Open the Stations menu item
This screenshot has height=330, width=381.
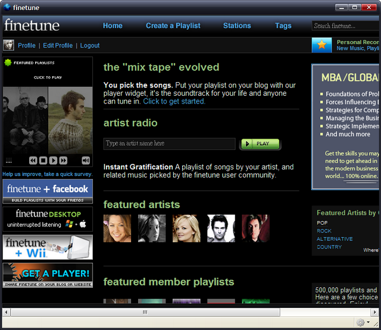tap(237, 26)
